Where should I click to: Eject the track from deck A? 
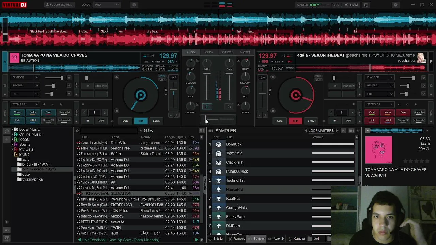click(x=116, y=77)
